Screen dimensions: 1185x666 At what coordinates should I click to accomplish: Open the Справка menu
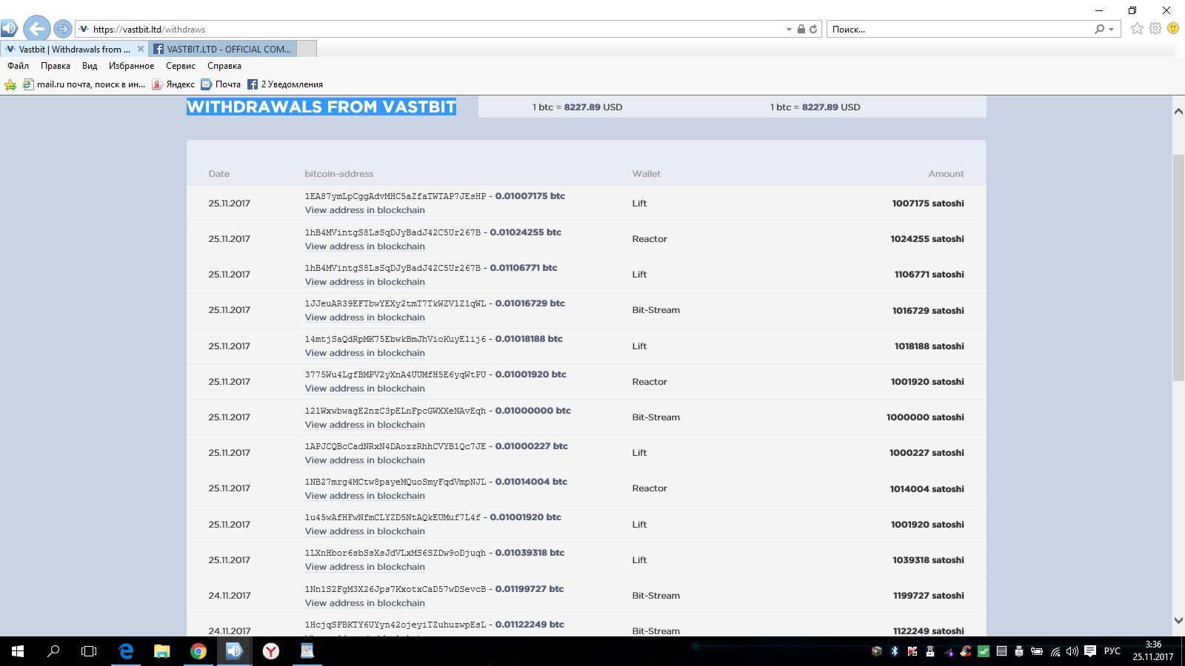(224, 66)
